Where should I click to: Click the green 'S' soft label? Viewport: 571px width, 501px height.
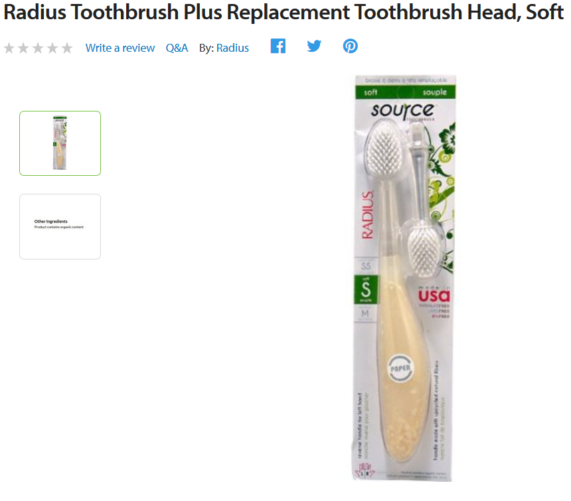coord(366,289)
